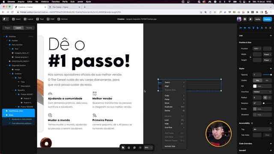Collapse the Segunda Section layer
This screenshot has height=154, width=274.
point(7,65)
